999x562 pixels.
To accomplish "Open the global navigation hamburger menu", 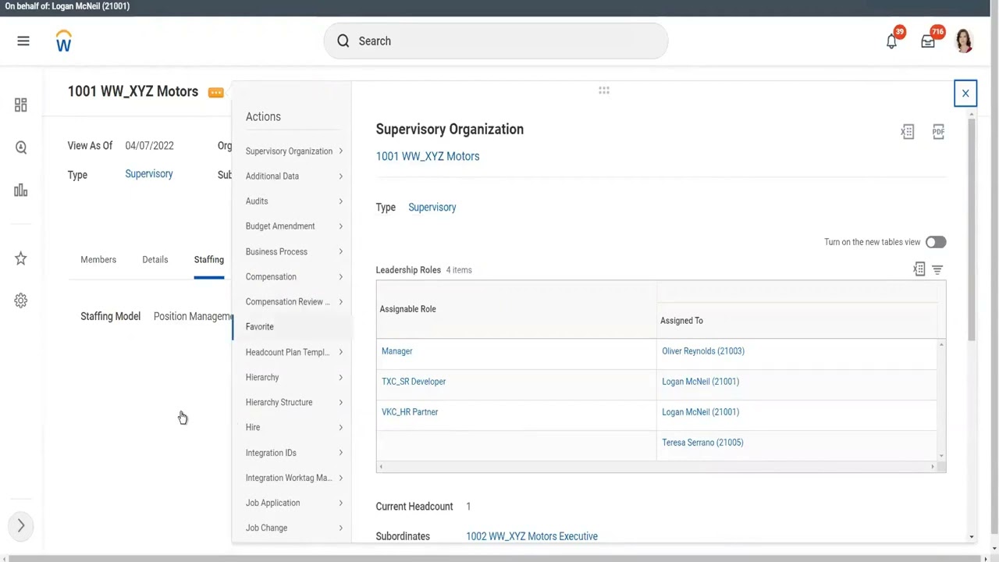I will [x=23, y=41].
